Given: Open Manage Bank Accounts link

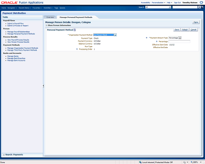Looking at the screenshot, I should tap(16, 60).
